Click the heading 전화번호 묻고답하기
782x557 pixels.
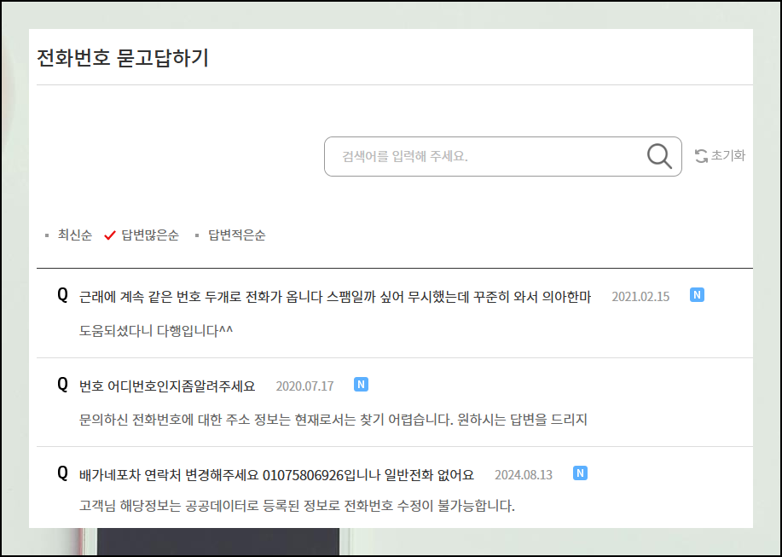[123, 57]
